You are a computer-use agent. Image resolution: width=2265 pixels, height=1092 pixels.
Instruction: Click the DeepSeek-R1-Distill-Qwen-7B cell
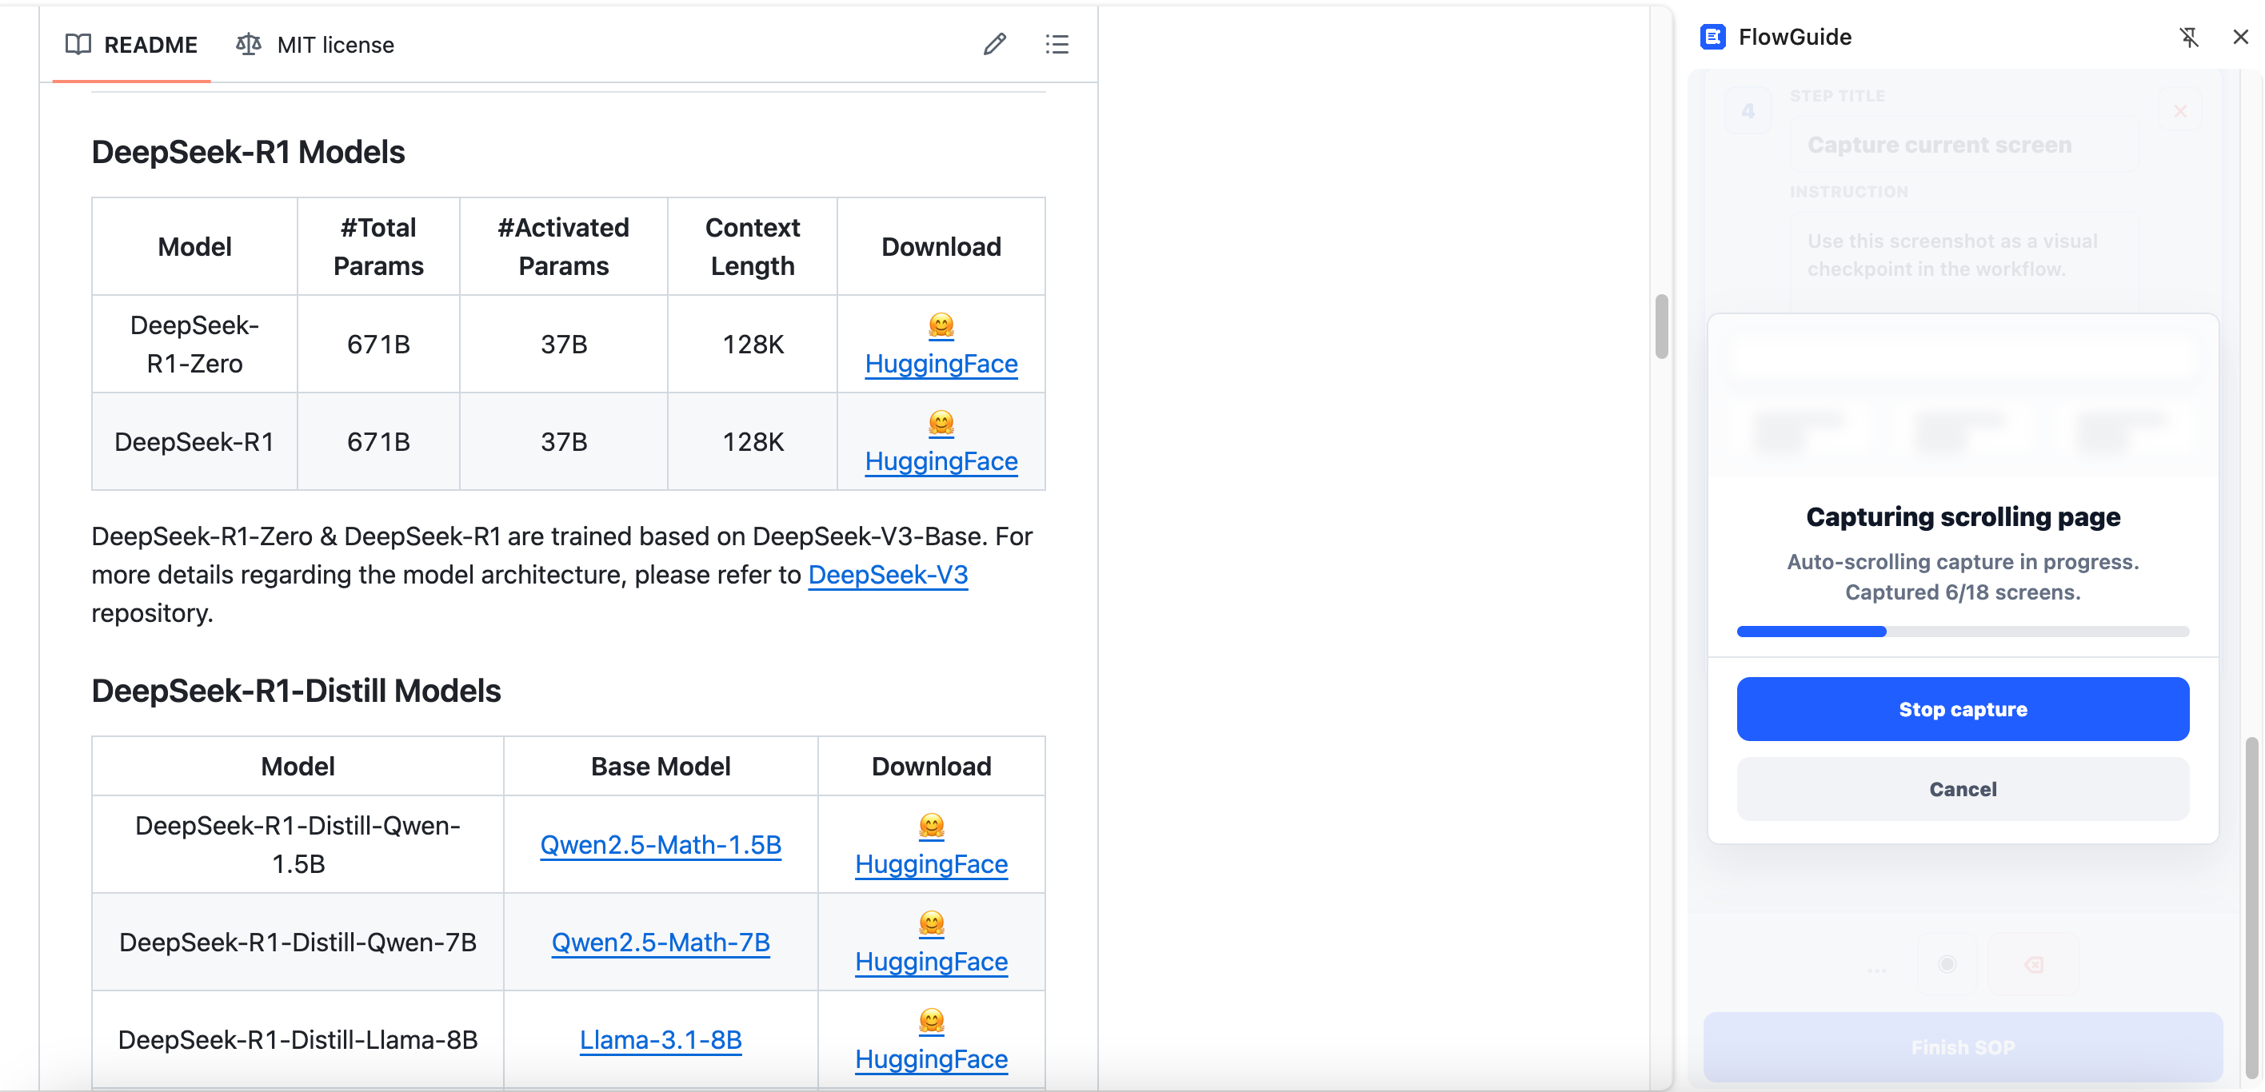pos(298,942)
